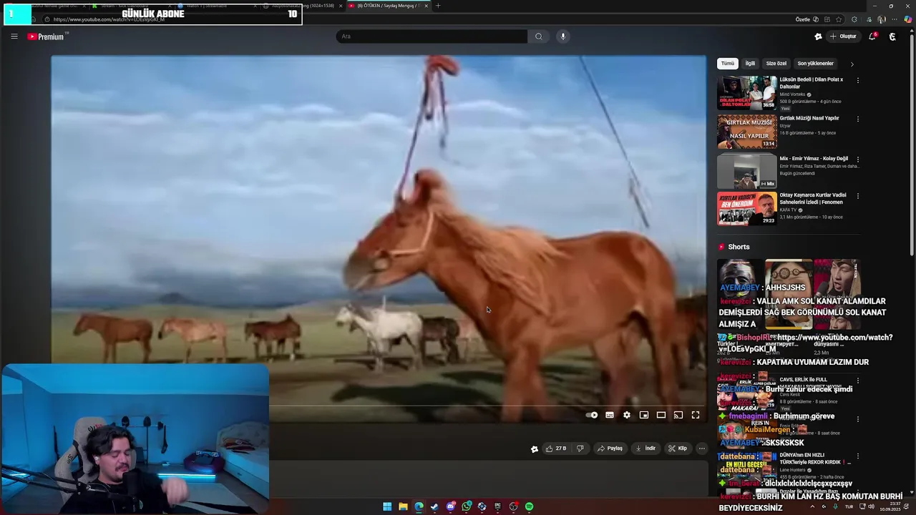Dislike the video
The height and width of the screenshot is (515, 916).
click(x=580, y=448)
